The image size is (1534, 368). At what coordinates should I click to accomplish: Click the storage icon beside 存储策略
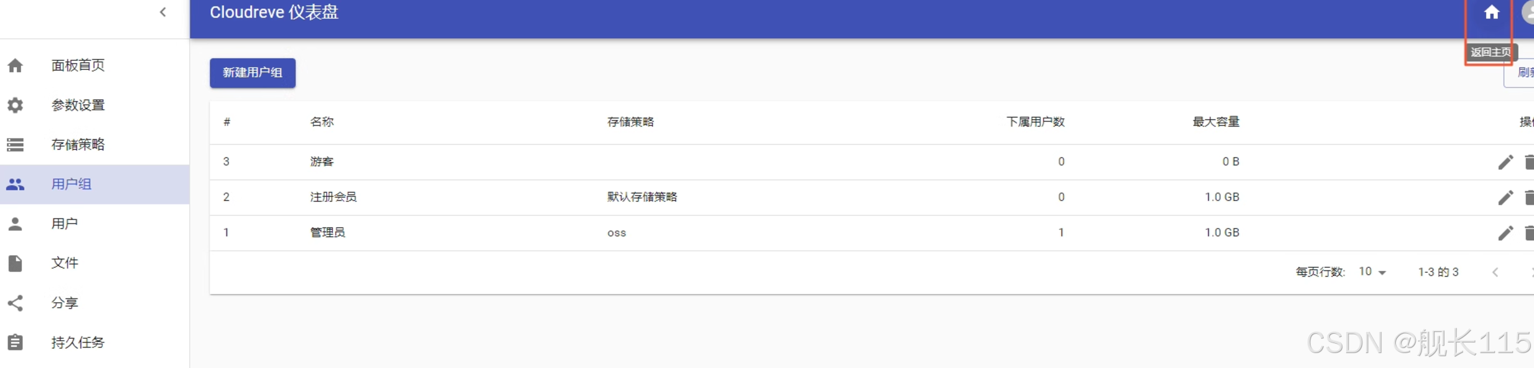click(x=16, y=144)
